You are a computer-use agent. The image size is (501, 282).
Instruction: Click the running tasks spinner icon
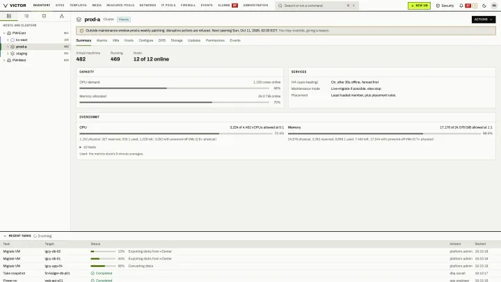(35, 236)
